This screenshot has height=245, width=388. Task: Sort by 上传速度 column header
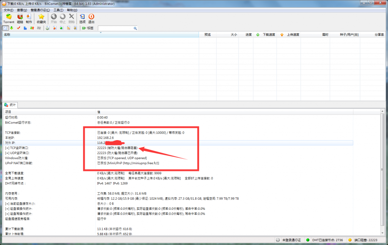[x=289, y=34]
